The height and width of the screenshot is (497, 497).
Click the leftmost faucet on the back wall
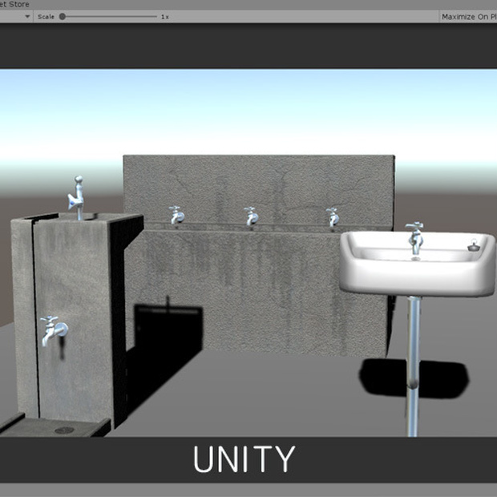coord(176,215)
